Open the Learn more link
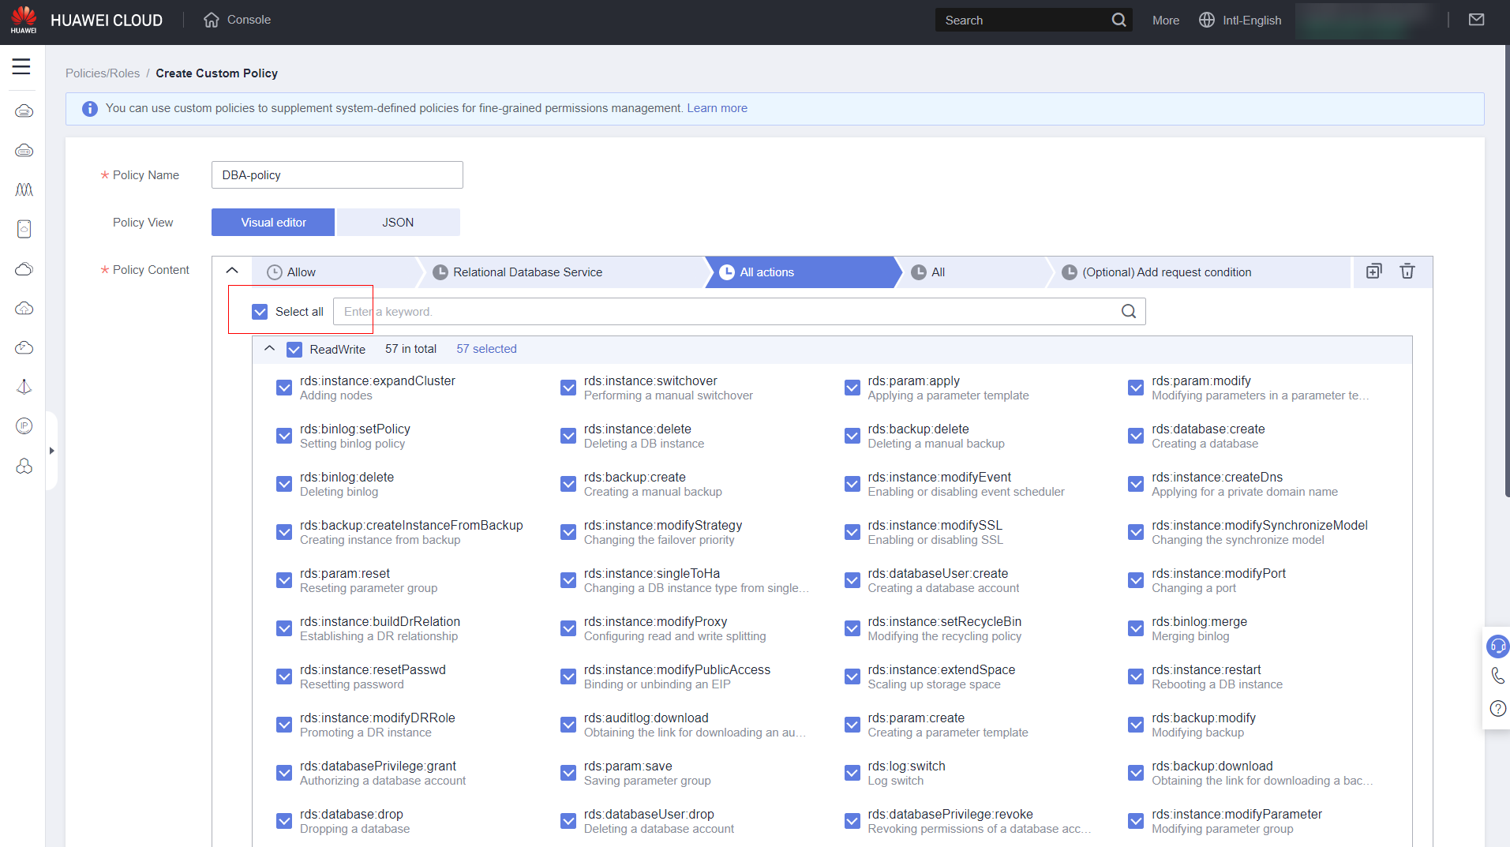 point(717,108)
